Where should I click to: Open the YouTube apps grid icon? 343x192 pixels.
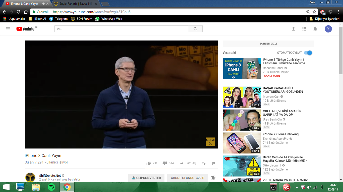click(x=304, y=29)
